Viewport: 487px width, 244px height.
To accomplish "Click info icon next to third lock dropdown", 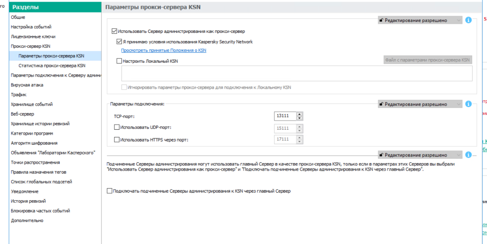I will 468,155.
